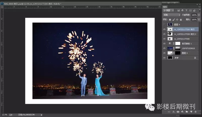Open the 不透明度 opacity slider arrow

[x=199, y=15]
